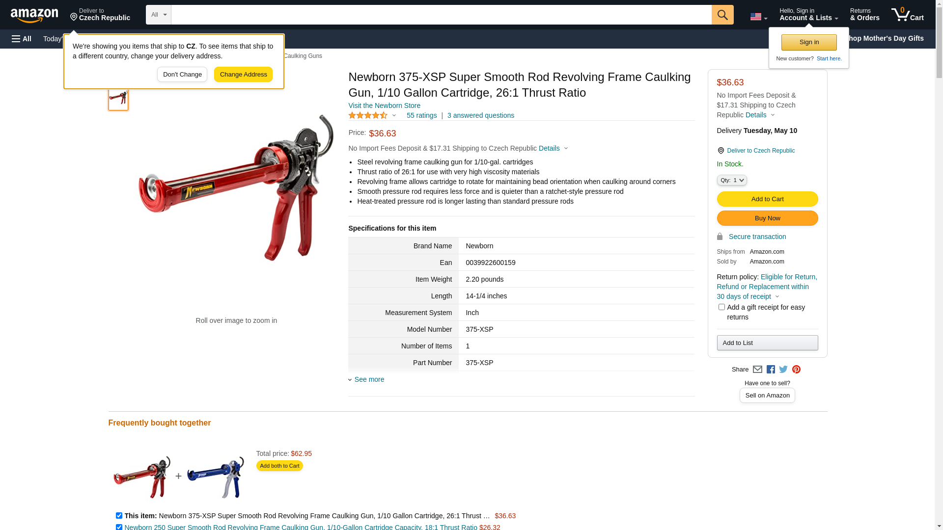The height and width of the screenshot is (530, 943).
Task: Click the Add to Cart button
Action: point(767,199)
